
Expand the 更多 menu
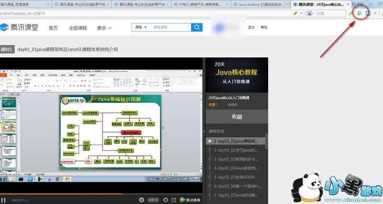tap(104, 28)
